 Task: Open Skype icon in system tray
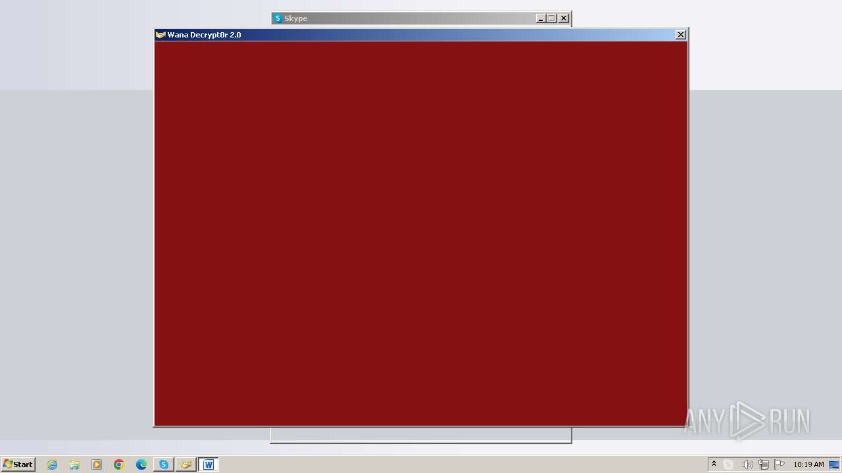click(728, 464)
